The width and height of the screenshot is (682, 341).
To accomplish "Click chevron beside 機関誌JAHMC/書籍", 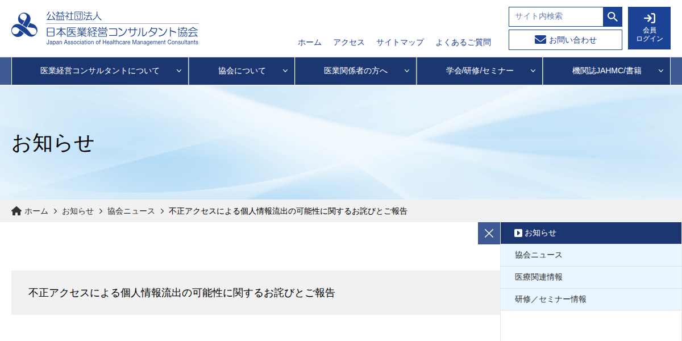I will point(660,71).
